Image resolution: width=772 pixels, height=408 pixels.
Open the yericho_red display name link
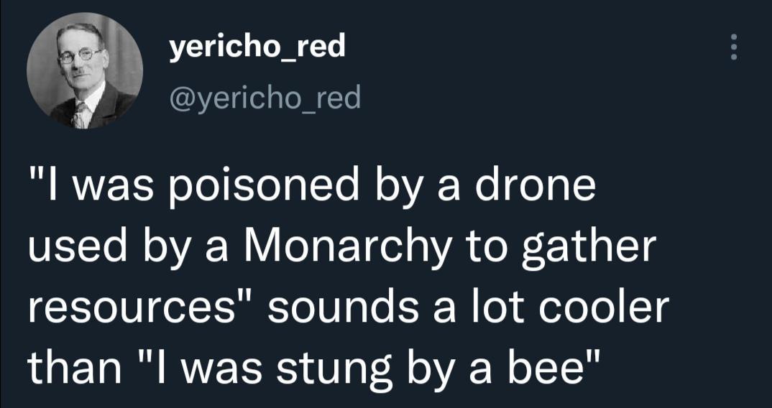[257, 47]
